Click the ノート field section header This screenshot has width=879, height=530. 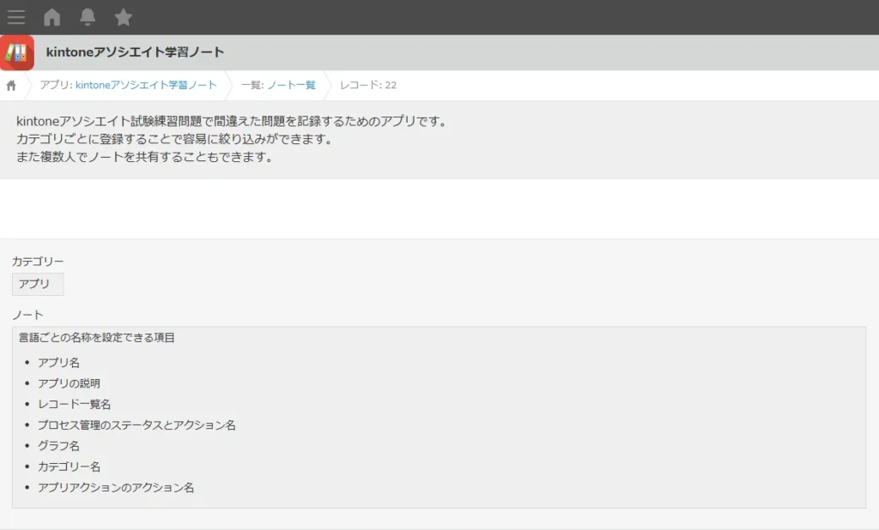pyautogui.click(x=22, y=314)
